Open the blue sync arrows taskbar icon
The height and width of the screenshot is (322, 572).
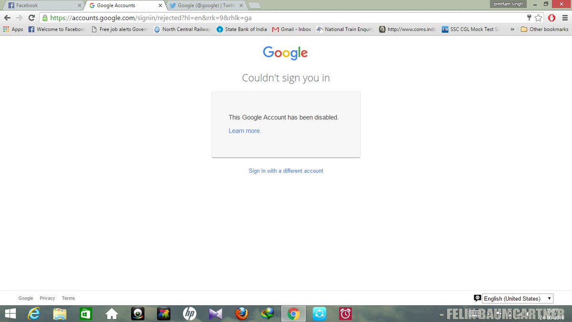(x=319, y=314)
